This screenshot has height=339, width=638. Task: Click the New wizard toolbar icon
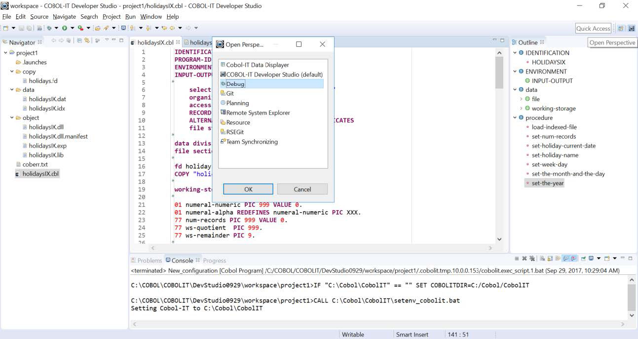pyautogui.click(x=5, y=28)
